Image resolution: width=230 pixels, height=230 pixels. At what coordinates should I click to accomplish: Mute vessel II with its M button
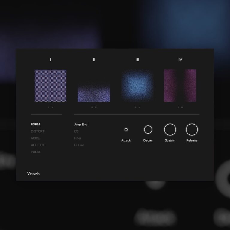pyautogui.click(x=96, y=108)
